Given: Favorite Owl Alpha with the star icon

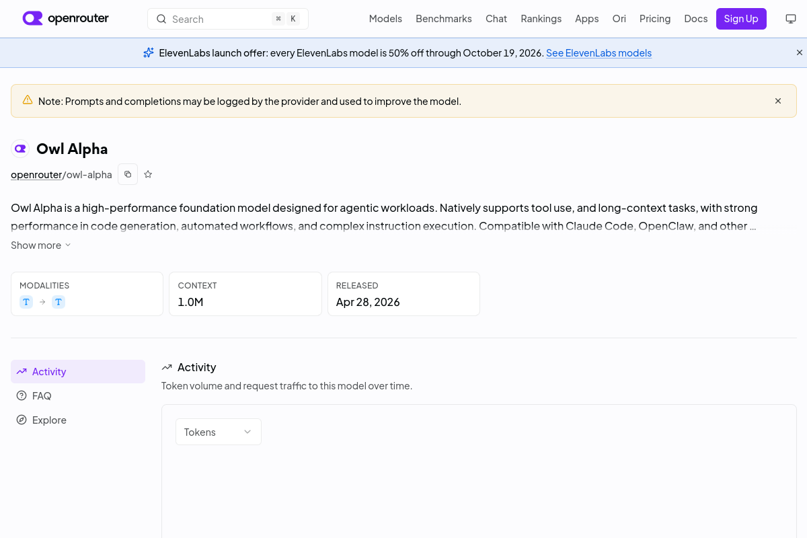Looking at the screenshot, I should click(148, 174).
